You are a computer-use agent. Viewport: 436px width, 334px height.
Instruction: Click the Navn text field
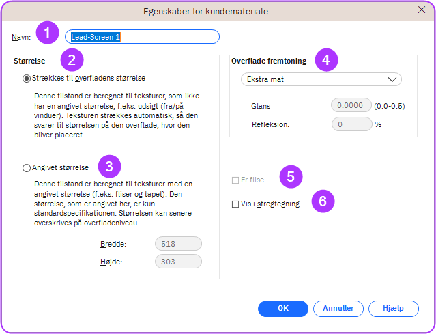click(x=142, y=37)
